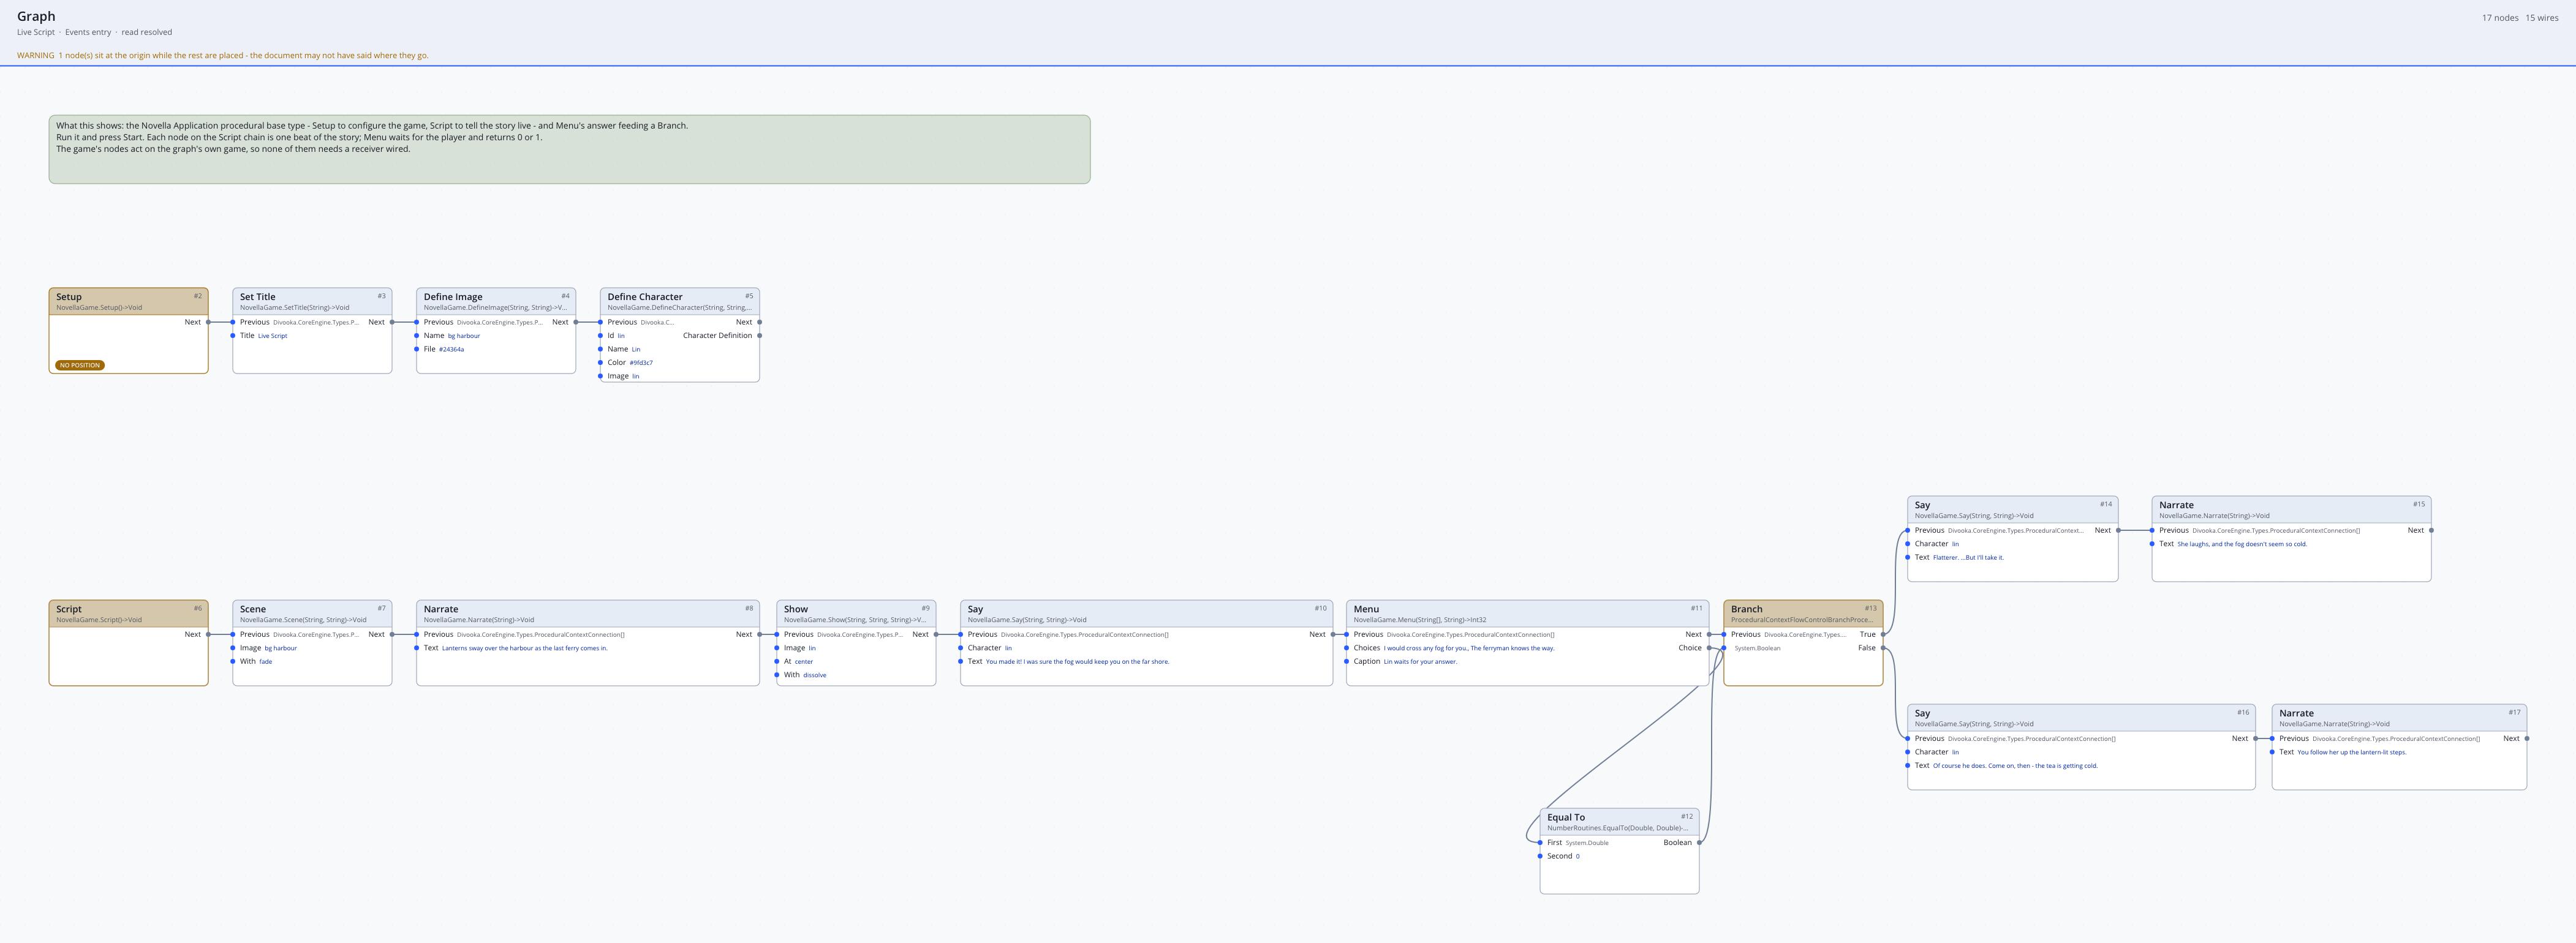Click the Choices value 'I would cross any fog'
This screenshot has width=2576, height=943.
point(1469,648)
